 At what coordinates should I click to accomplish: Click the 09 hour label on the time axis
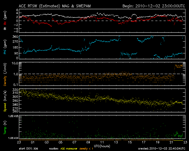[x=88, y=142]
